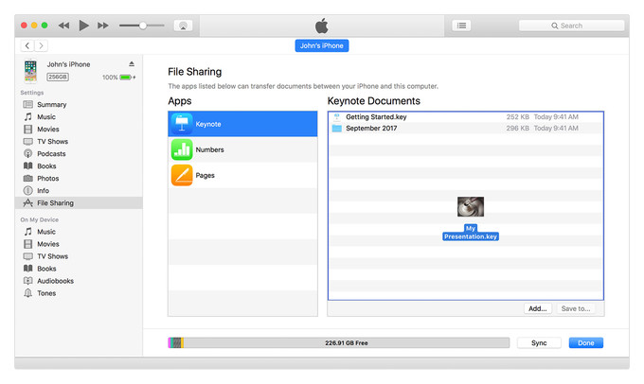644x384 pixels.
Task: Click the My Presentation.key file thumbnail
Action: coord(471,206)
